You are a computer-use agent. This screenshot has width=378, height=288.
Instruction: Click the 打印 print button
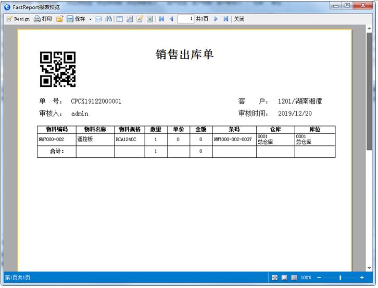click(43, 19)
